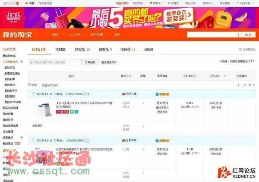Switch to the 所有订单 tab
The image size is (259, 182).
pyautogui.click(x=39, y=50)
